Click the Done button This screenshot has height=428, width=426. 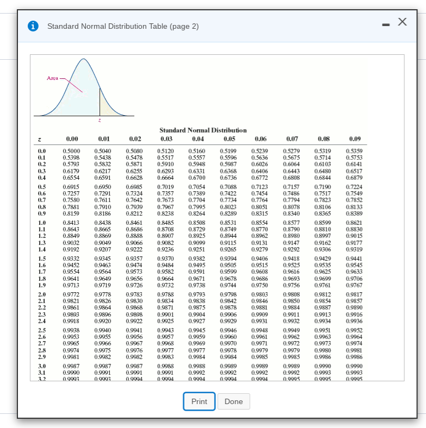[233, 401]
